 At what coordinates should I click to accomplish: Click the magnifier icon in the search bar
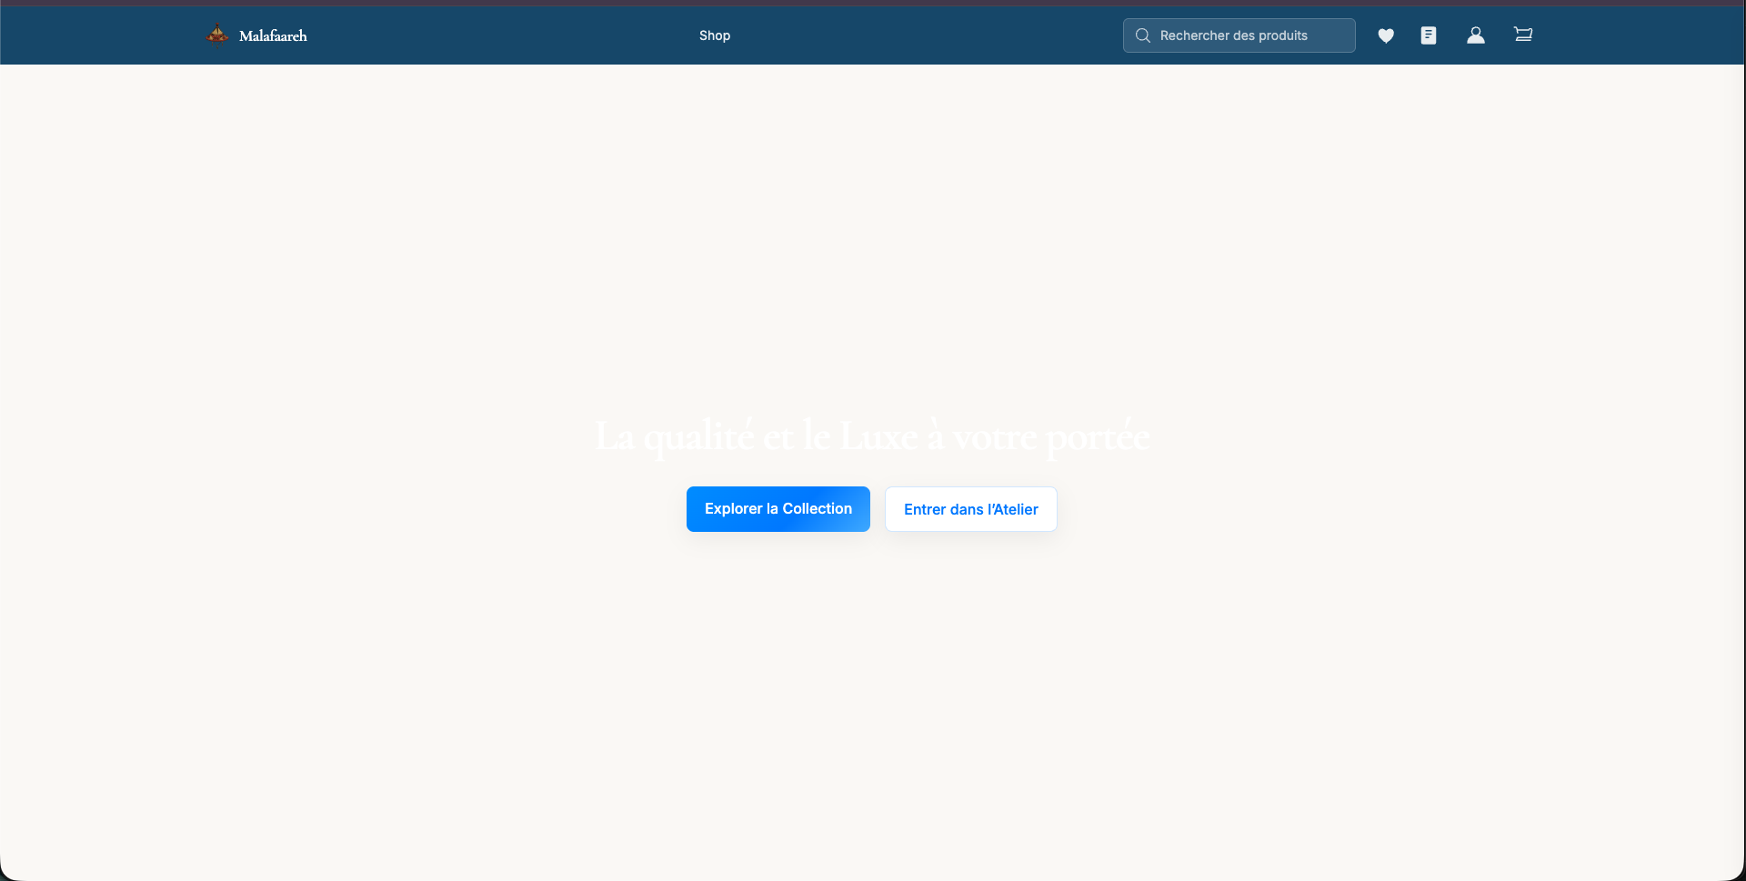[x=1144, y=35]
